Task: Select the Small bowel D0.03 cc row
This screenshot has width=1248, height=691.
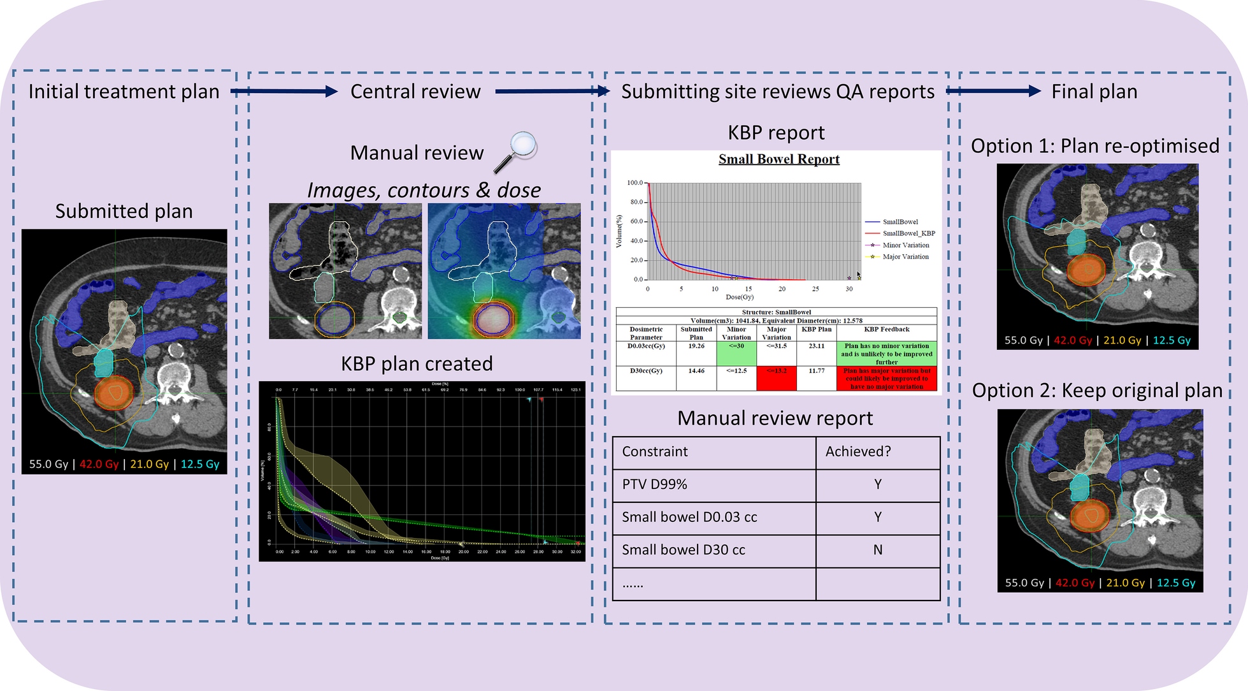Action: point(776,518)
